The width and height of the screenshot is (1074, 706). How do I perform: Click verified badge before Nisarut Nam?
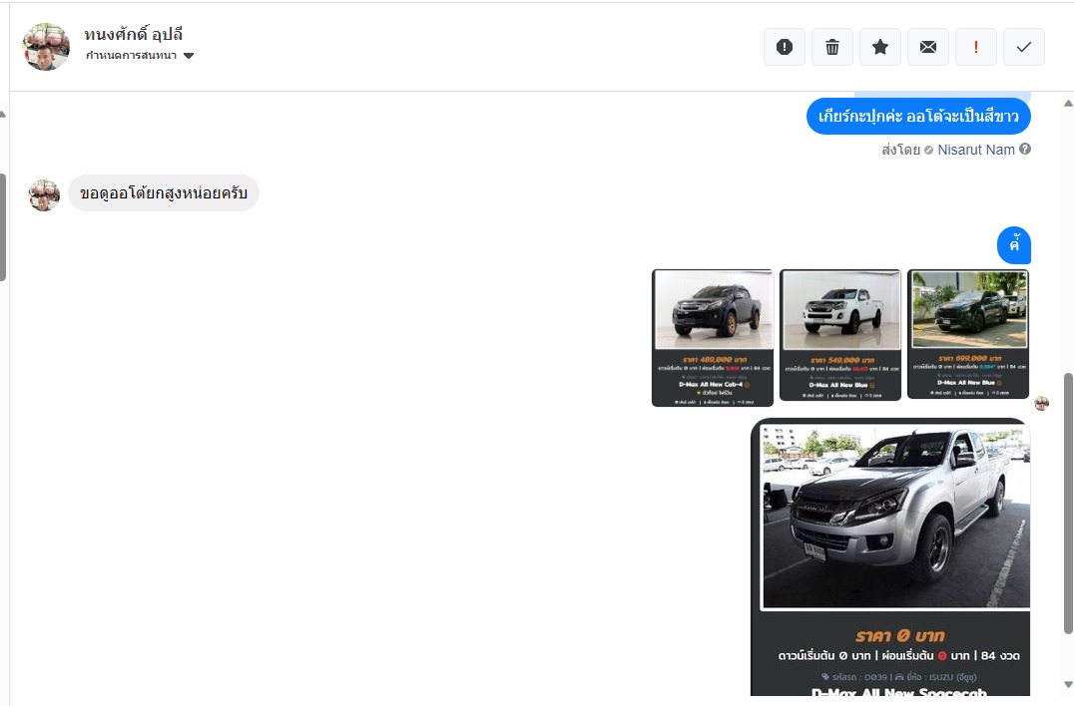click(x=929, y=150)
